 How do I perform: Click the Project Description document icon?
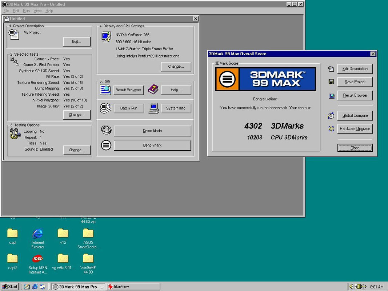click(13, 35)
